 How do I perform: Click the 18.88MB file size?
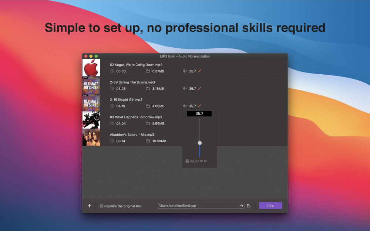[x=159, y=141]
